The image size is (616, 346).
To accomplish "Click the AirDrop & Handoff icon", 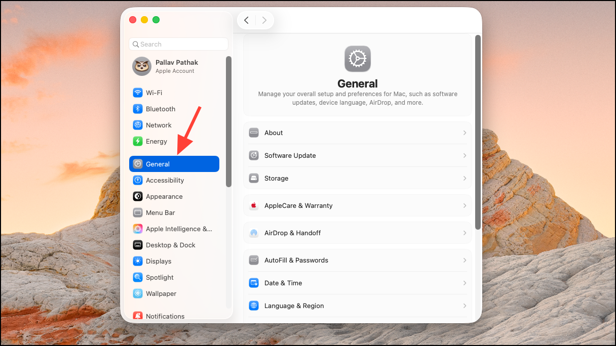I will point(254,233).
